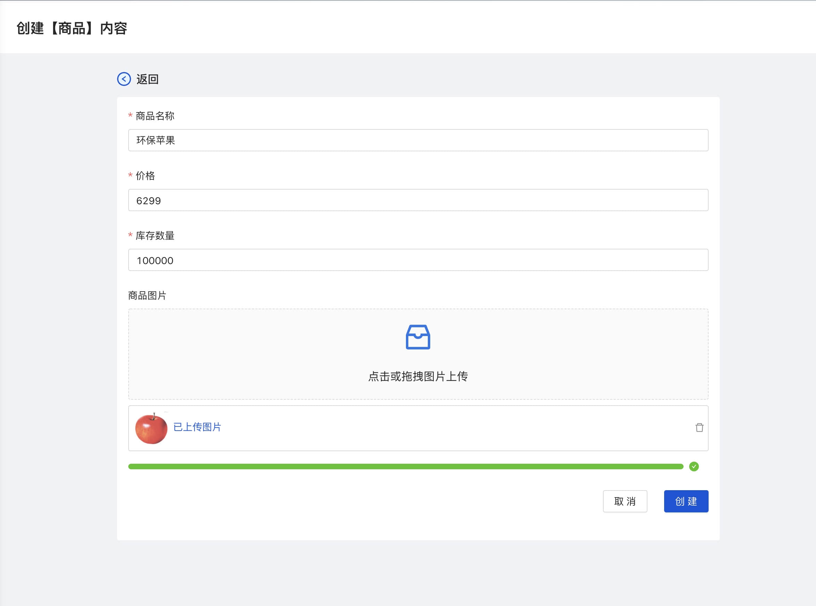The width and height of the screenshot is (816, 606).
Task: Open the 已上传图片 link
Action: click(197, 427)
